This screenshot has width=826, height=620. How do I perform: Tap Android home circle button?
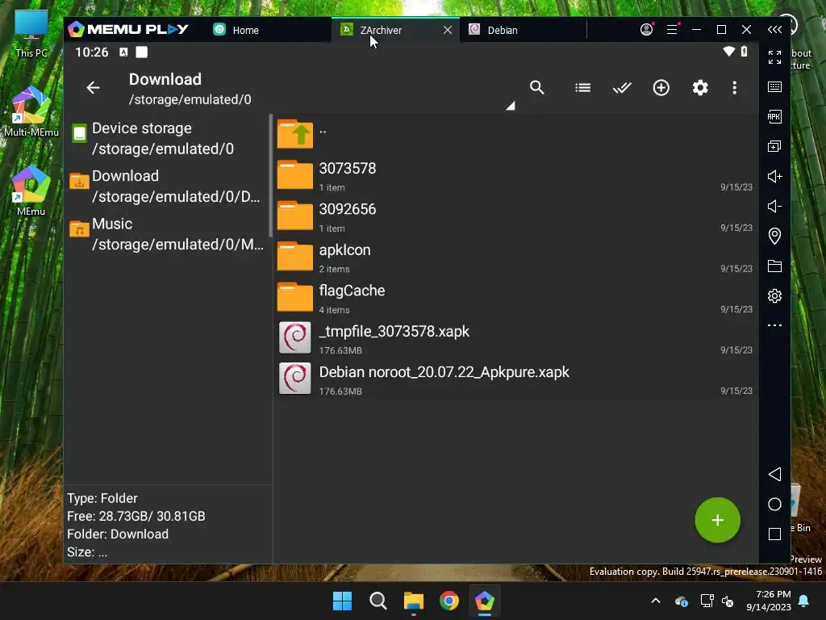coord(774,504)
